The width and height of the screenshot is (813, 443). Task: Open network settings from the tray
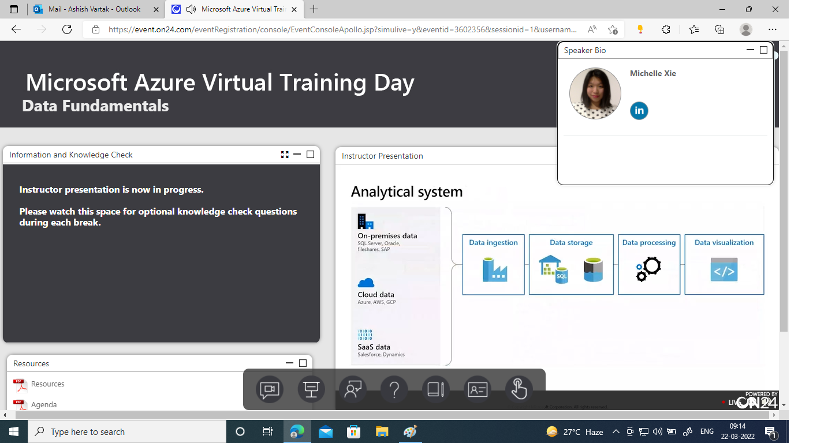[x=644, y=431]
